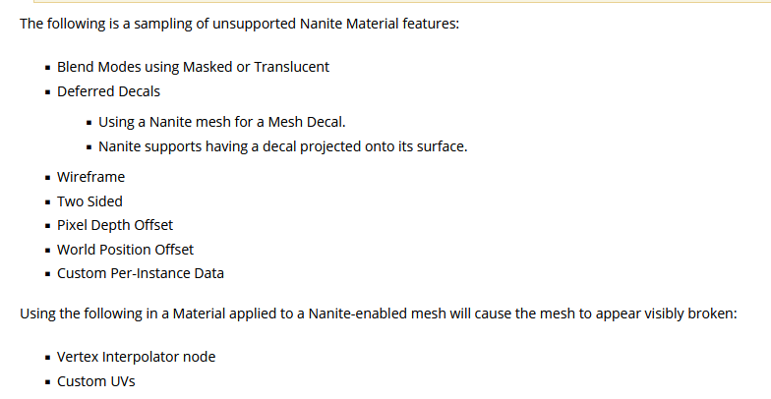Click the bullet marker beside Custom UVs
771x399 pixels.
47,381
